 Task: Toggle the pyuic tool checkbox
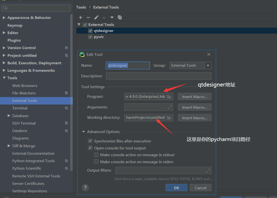[90, 37]
